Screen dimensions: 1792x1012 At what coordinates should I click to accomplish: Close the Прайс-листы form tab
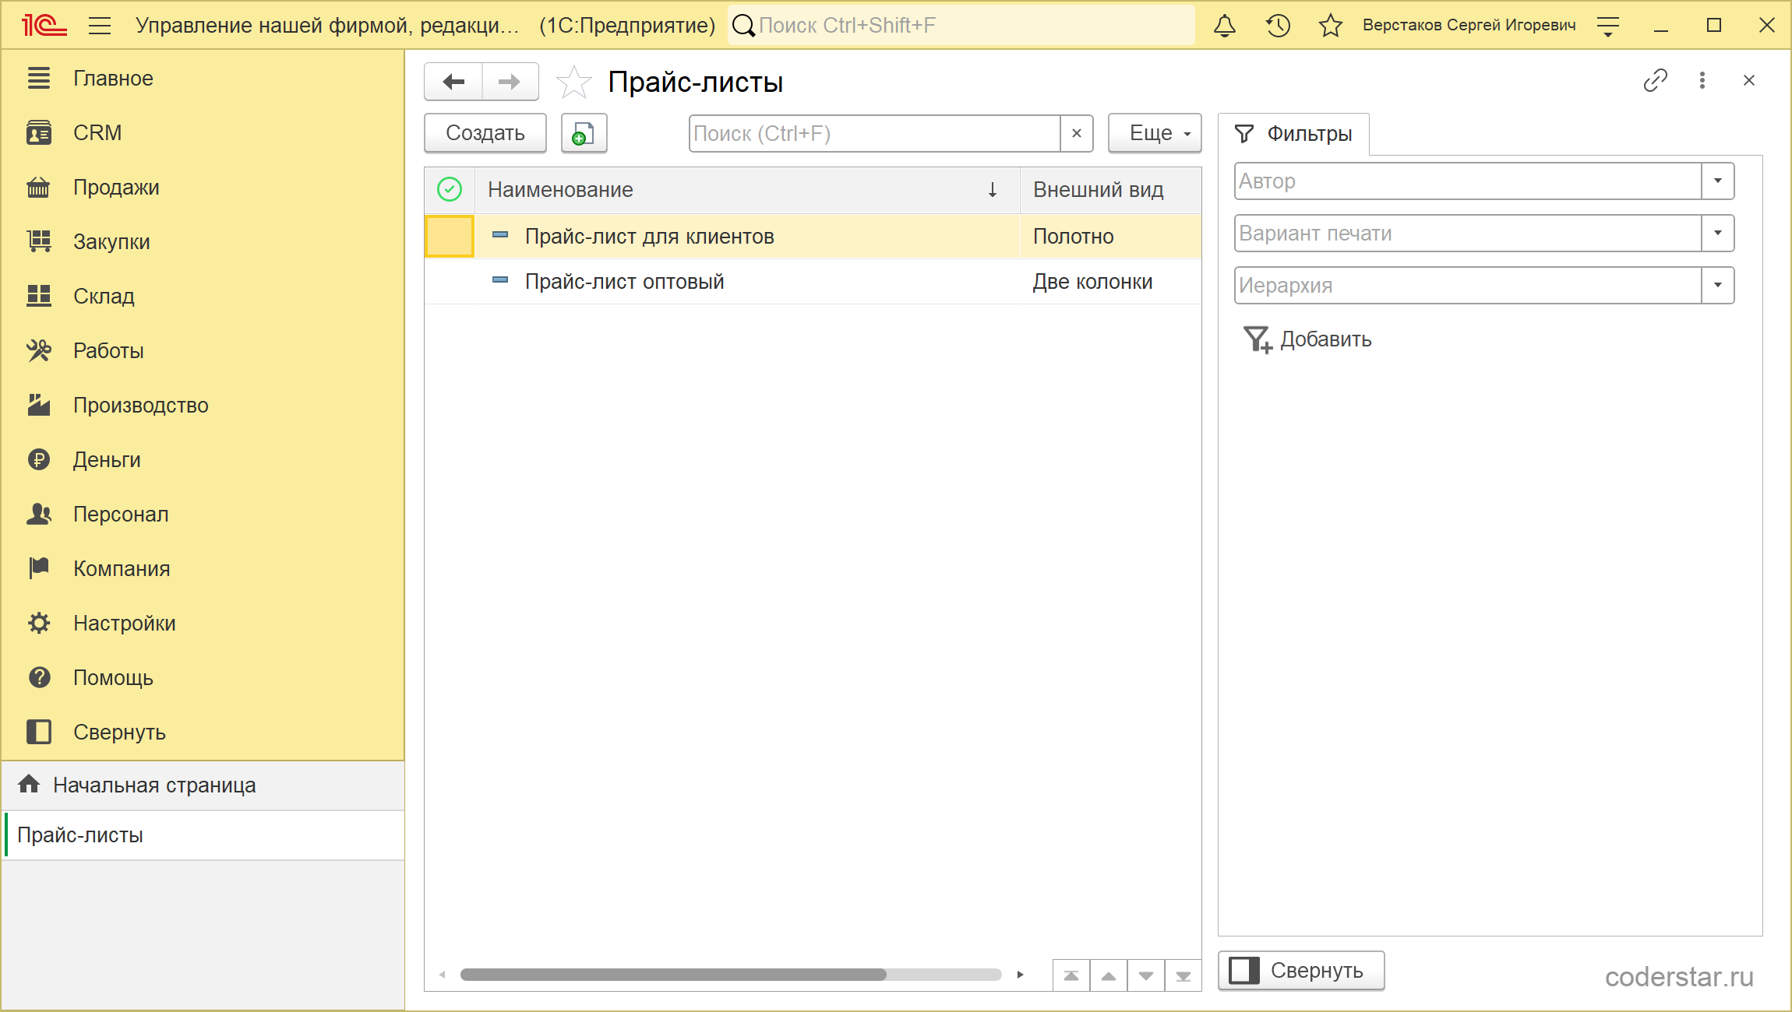1749,80
